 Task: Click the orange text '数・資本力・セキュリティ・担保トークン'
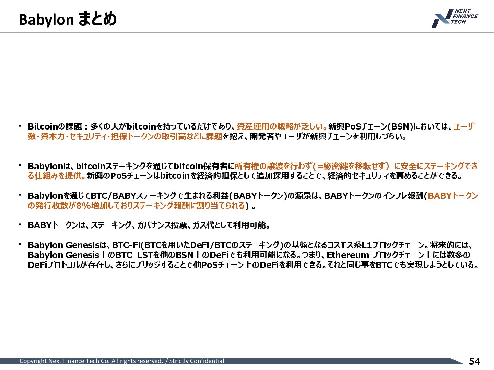(x=91, y=136)
